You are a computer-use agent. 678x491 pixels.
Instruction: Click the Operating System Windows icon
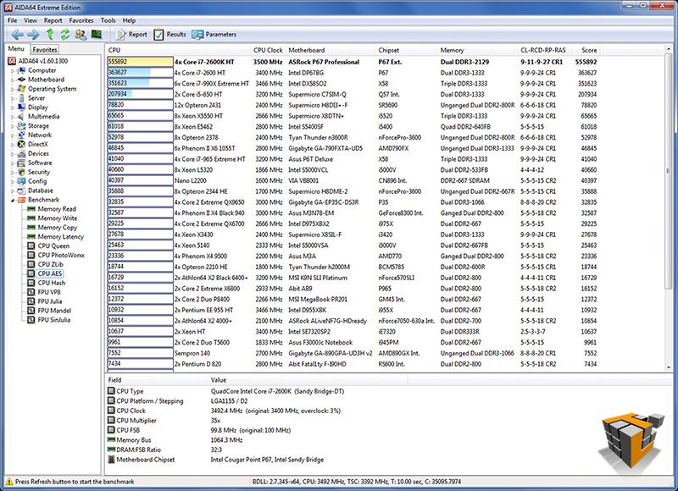22,89
